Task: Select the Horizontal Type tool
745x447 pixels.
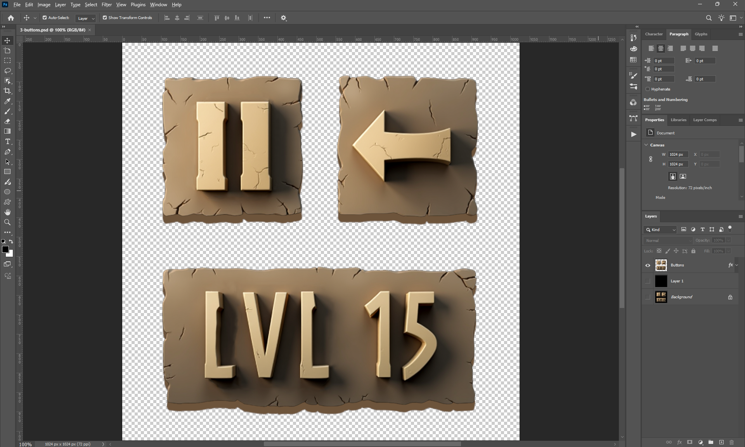Action: pos(7,141)
